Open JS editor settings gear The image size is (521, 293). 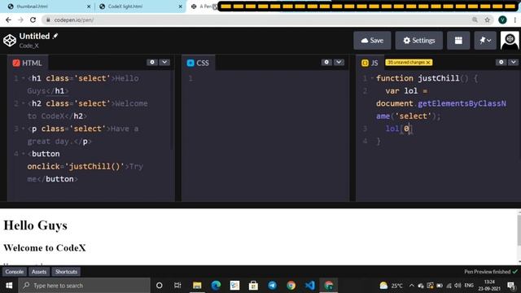click(501, 62)
